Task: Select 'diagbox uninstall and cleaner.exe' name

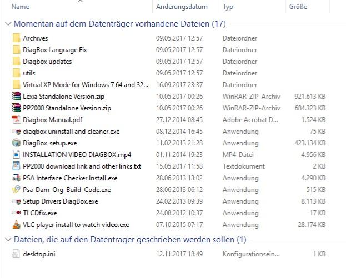Action: [71, 132]
